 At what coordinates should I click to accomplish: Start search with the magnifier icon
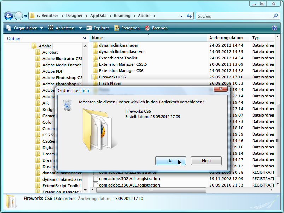[x=276, y=16]
